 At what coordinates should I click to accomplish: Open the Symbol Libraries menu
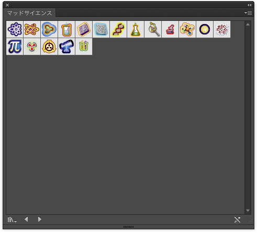point(12,219)
